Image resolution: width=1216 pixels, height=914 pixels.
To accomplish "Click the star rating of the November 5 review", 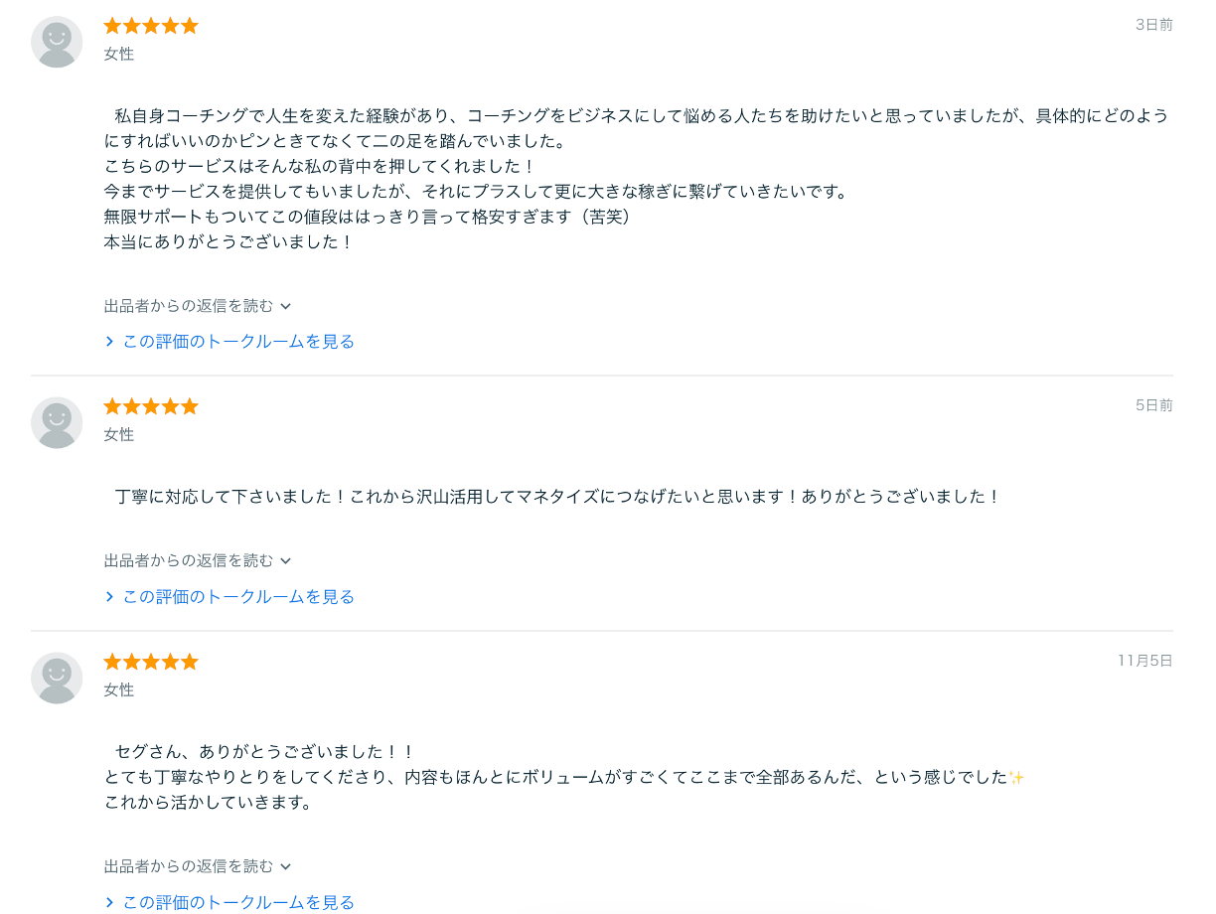I will [x=150, y=661].
